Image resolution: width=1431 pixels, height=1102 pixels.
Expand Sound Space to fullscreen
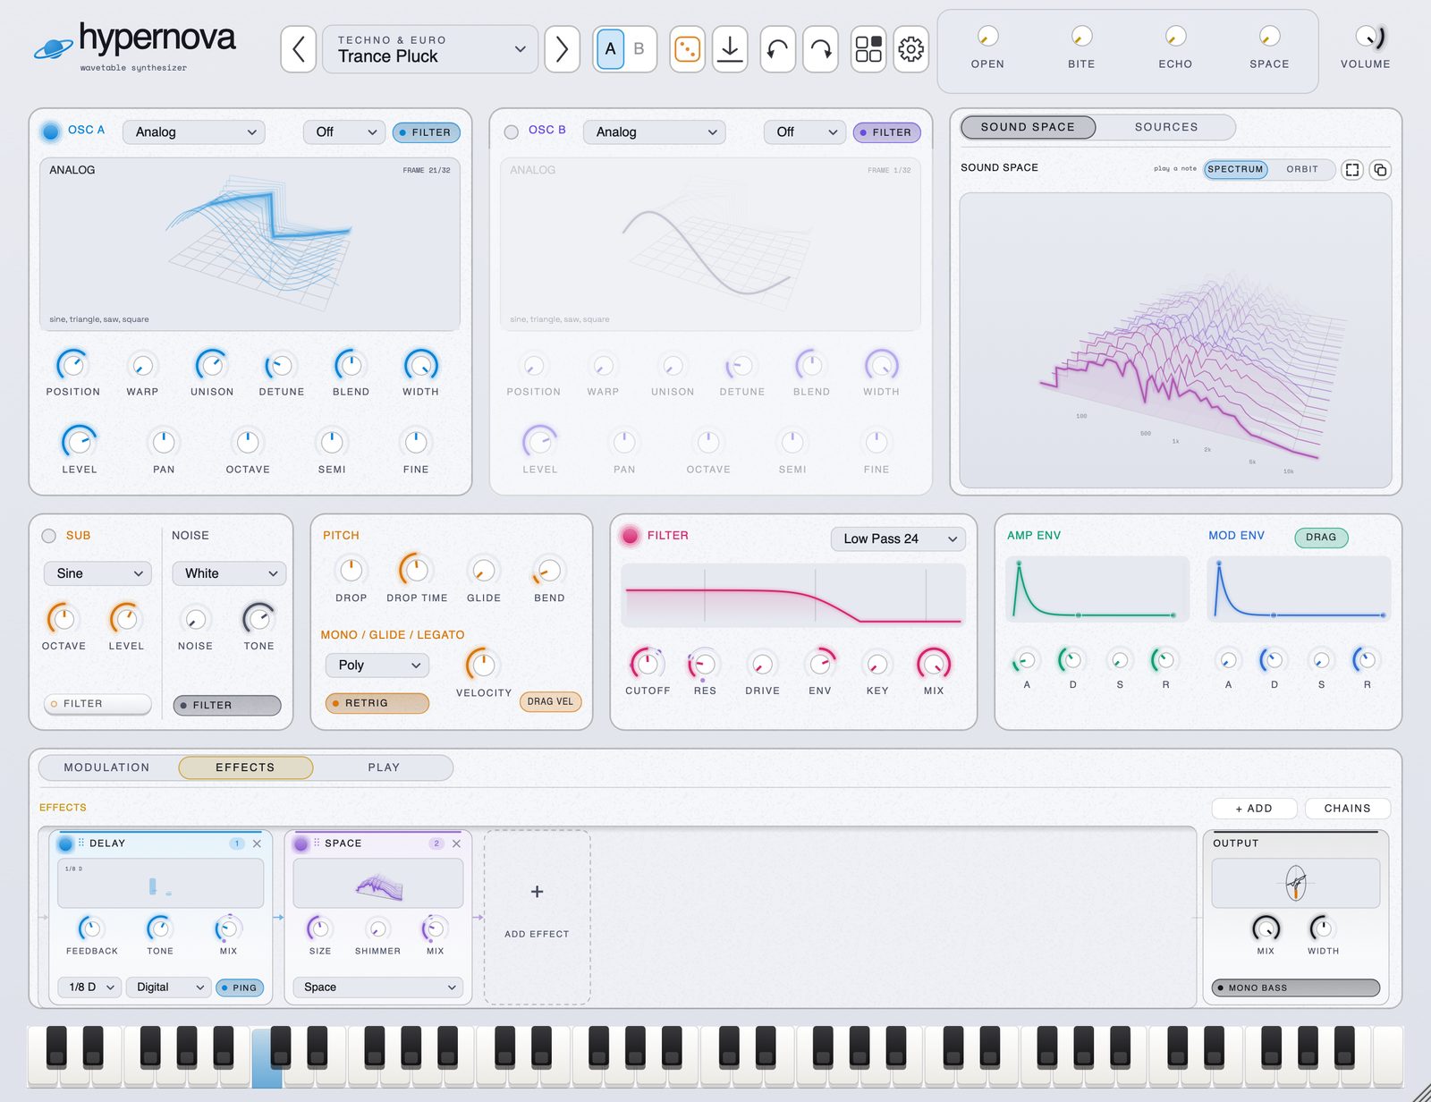click(1352, 169)
